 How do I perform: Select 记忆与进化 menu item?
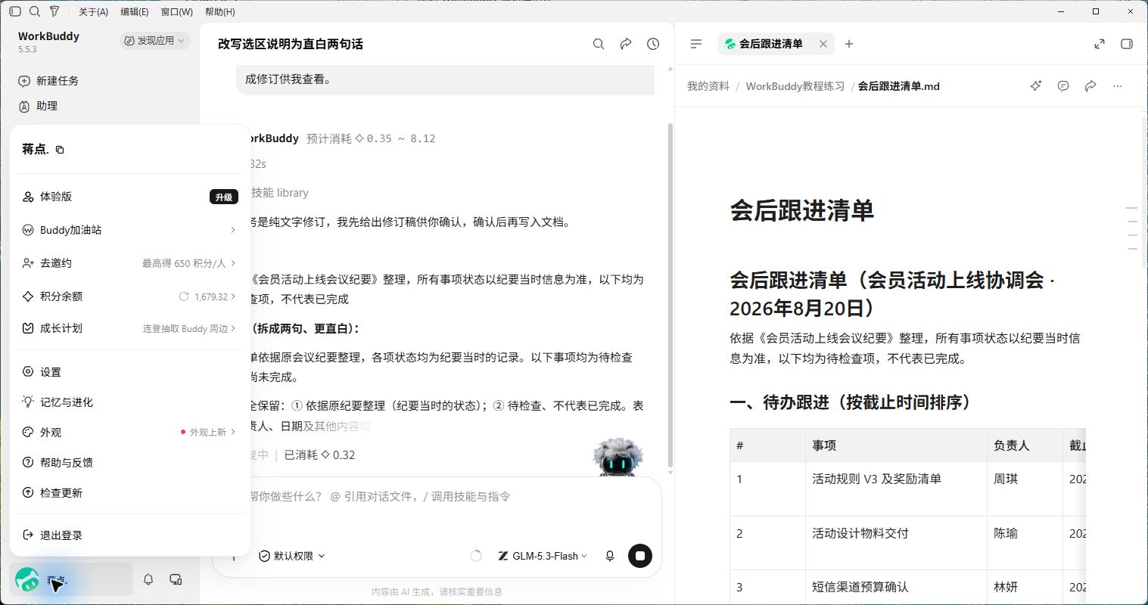[x=129, y=402]
